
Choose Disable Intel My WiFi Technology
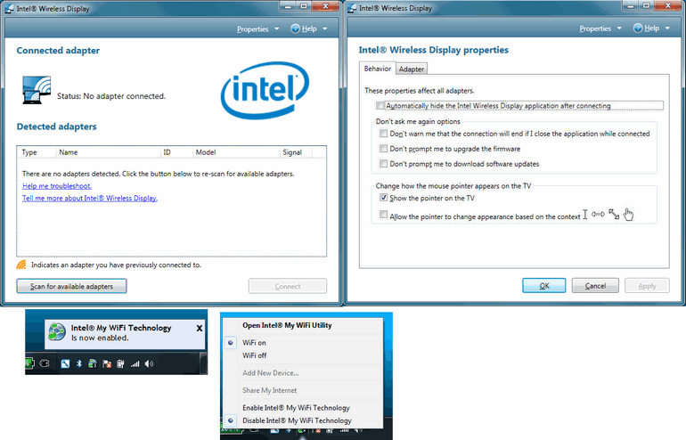[x=297, y=420]
